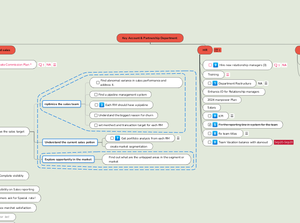Viewport: 300px width, 223px height.
Task: Click the notes icon beside Department Restructure
Action: tap(266, 83)
